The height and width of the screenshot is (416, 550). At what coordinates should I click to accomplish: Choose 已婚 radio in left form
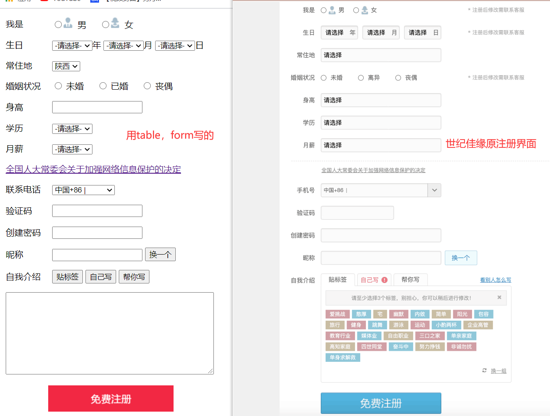103,86
